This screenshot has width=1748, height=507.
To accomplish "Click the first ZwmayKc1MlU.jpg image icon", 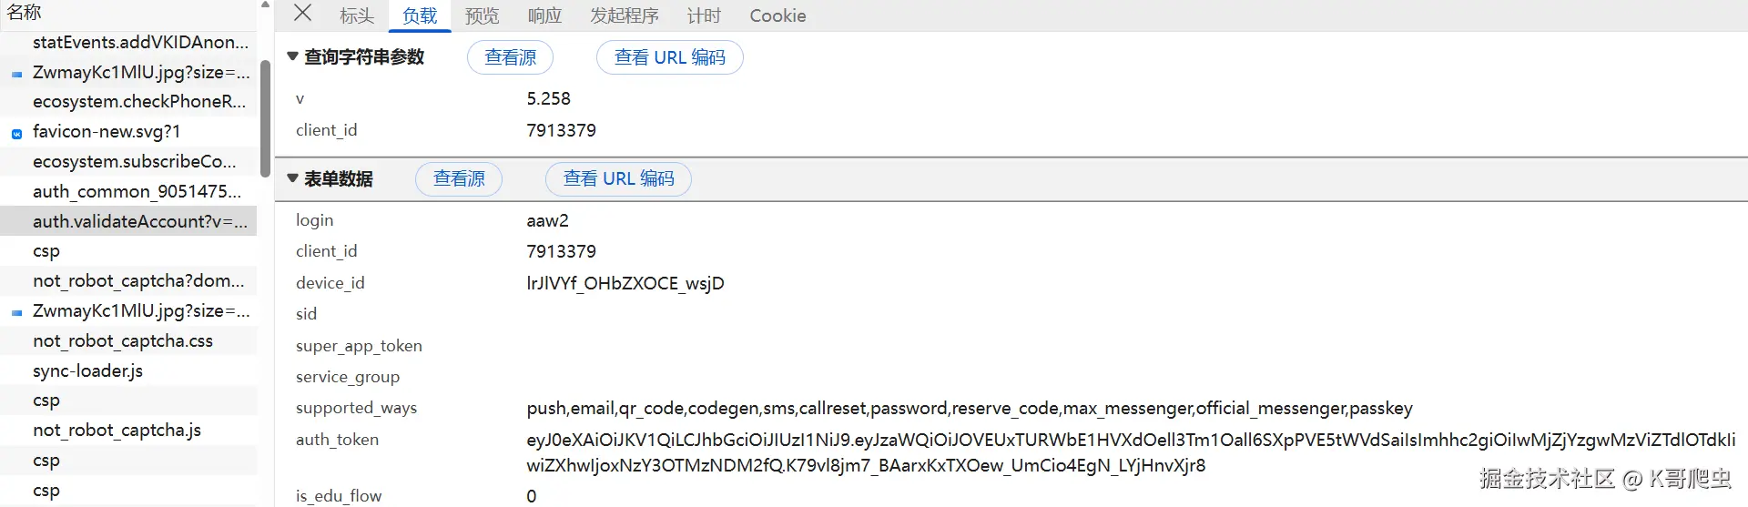I will pyautogui.click(x=16, y=74).
